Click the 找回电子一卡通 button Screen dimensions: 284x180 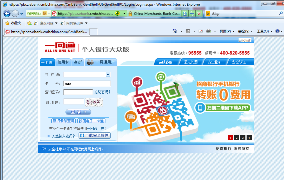point(91,121)
